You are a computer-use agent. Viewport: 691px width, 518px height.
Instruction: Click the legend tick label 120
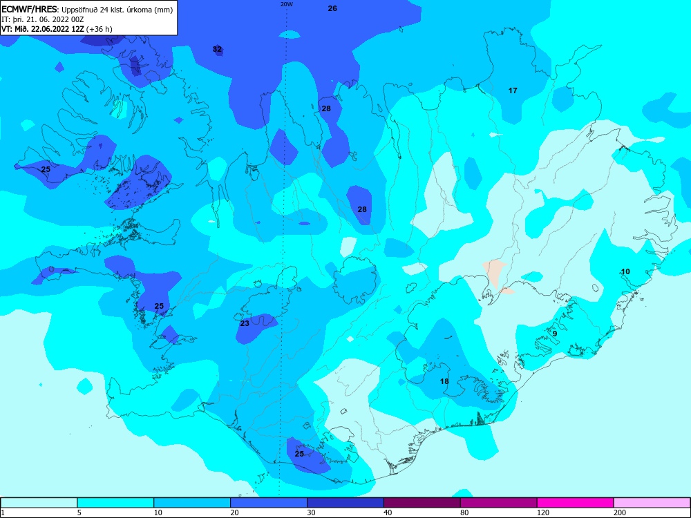(x=543, y=512)
